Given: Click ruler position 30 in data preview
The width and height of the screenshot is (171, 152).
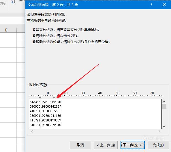Looking at the screenshot, I should tap(83, 93).
